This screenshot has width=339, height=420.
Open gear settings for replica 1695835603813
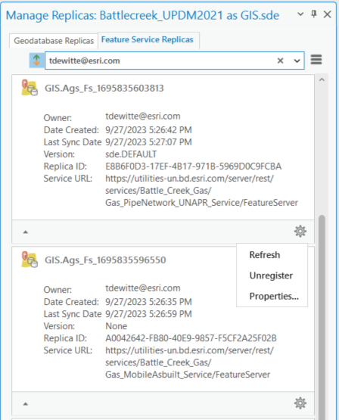pyautogui.click(x=300, y=231)
